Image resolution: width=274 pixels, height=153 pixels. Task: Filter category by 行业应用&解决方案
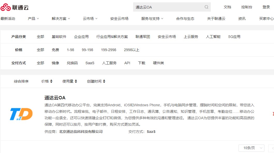click(x=112, y=37)
